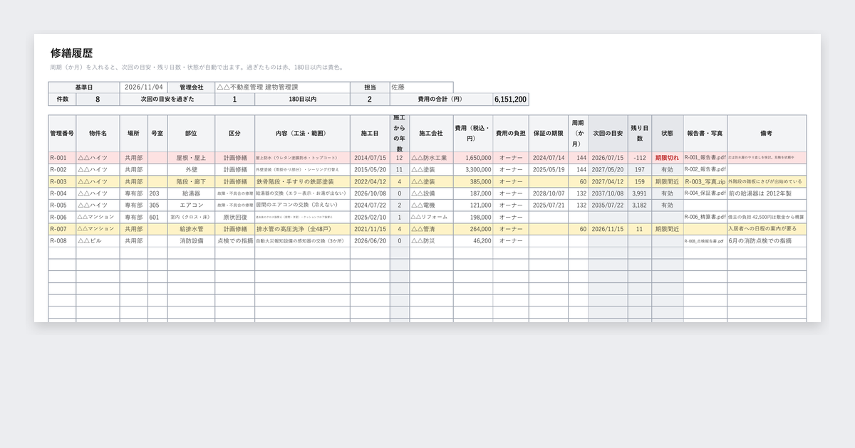Select cost cell 46,200

click(x=472, y=241)
